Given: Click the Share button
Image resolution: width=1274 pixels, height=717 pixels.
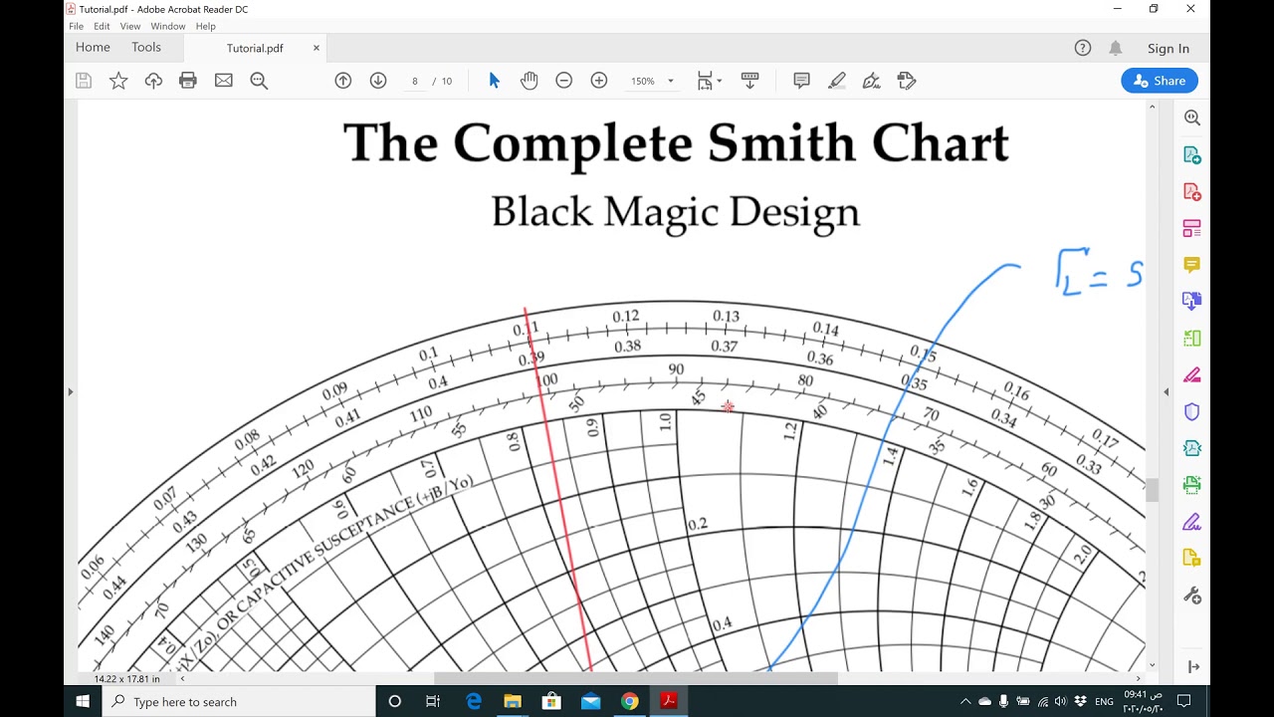Looking at the screenshot, I should 1160,81.
